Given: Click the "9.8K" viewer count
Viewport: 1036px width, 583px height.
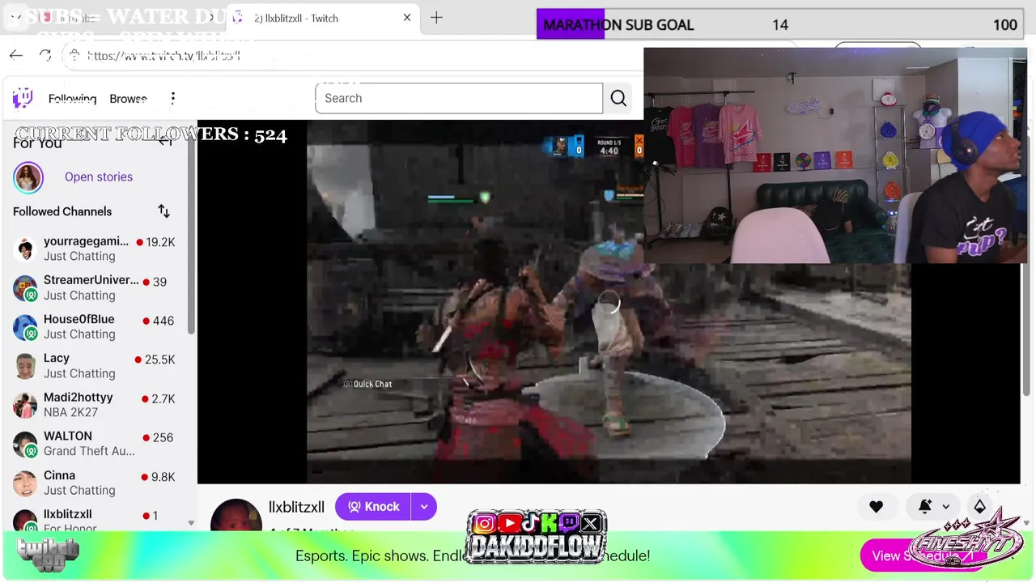Looking at the screenshot, I should pyautogui.click(x=163, y=477).
